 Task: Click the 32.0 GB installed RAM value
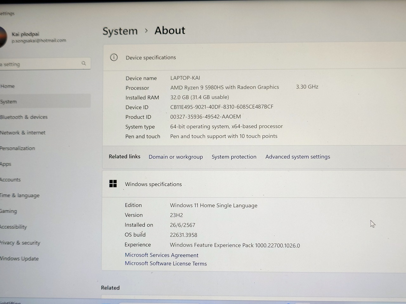click(200, 97)
